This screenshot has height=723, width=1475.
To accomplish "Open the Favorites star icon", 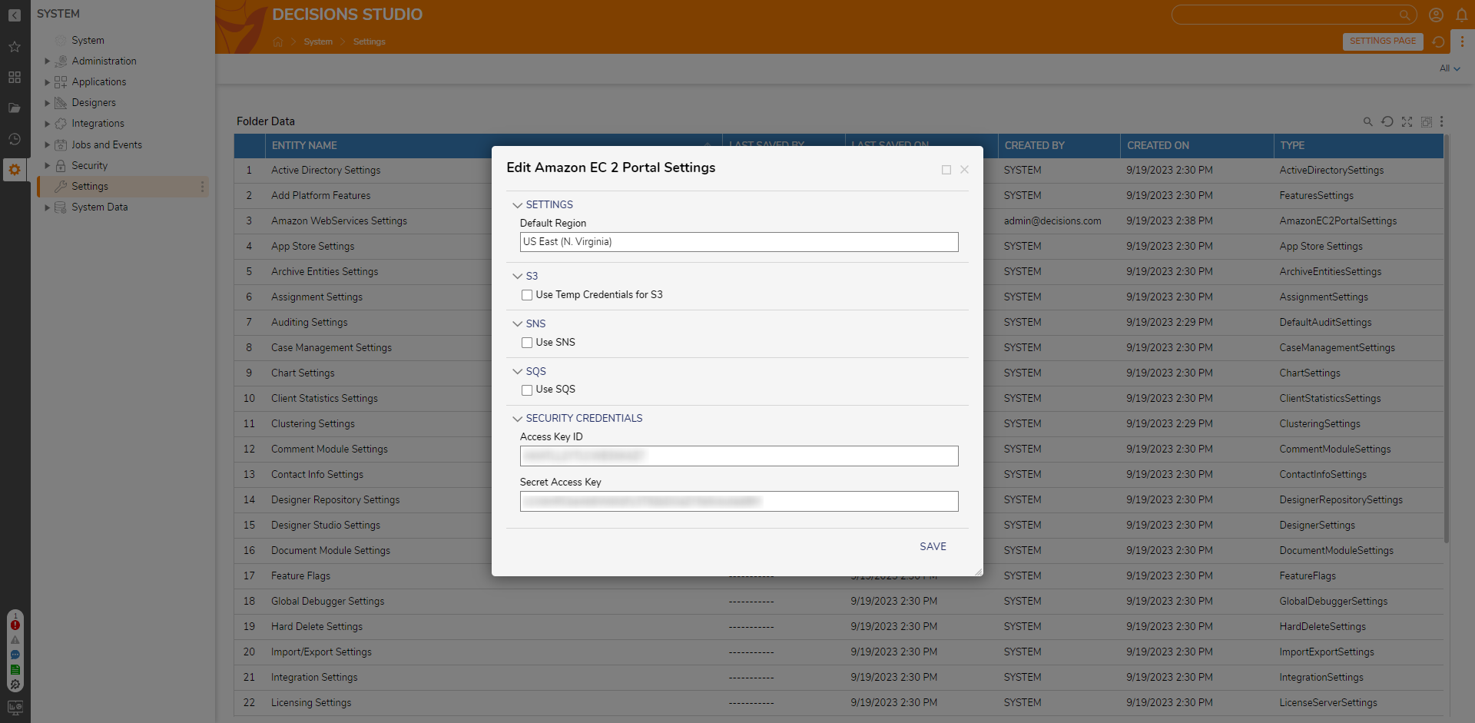I will (15, 47).
